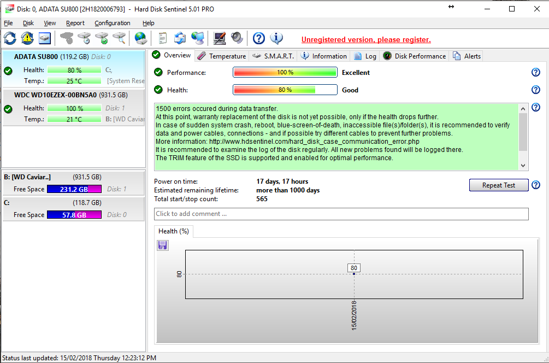Click the 231.2 GB free space bar

tap(74, 189)
